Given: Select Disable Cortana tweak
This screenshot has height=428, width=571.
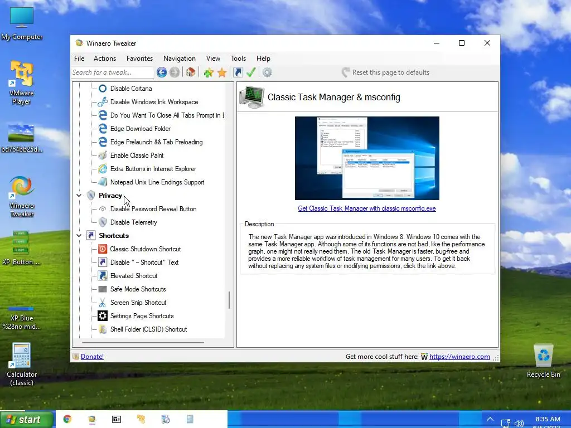Looking at the screenshot, I should [131, 89].
